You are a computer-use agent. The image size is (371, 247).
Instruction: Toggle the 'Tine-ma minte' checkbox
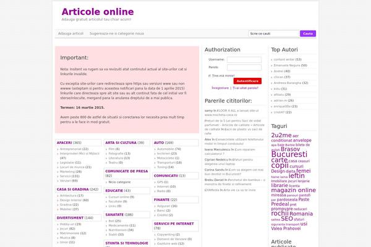(210, 76)
